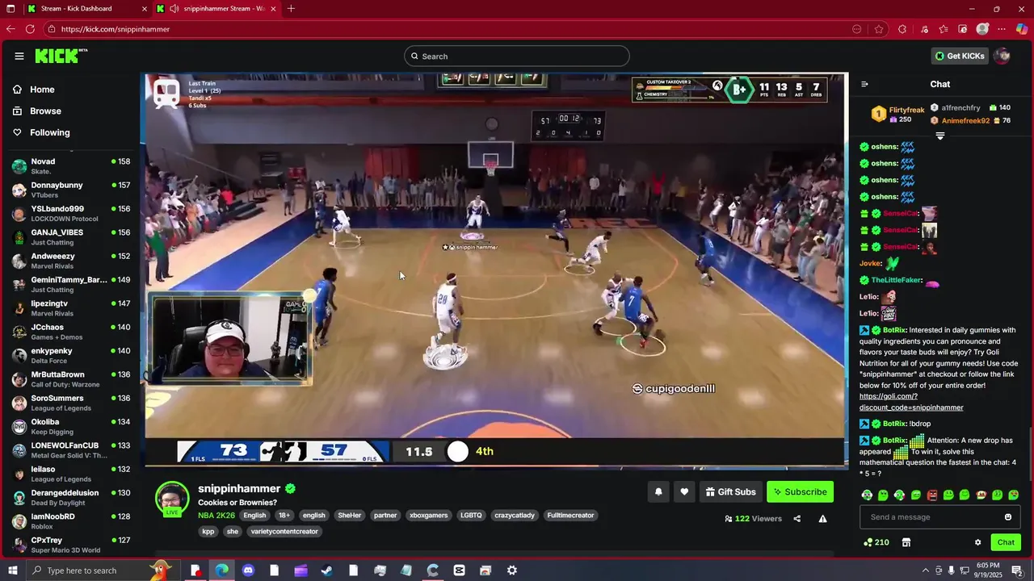1034x581 pixels.
Task: Open Steam from taskbar
Action: pos(327,571)
